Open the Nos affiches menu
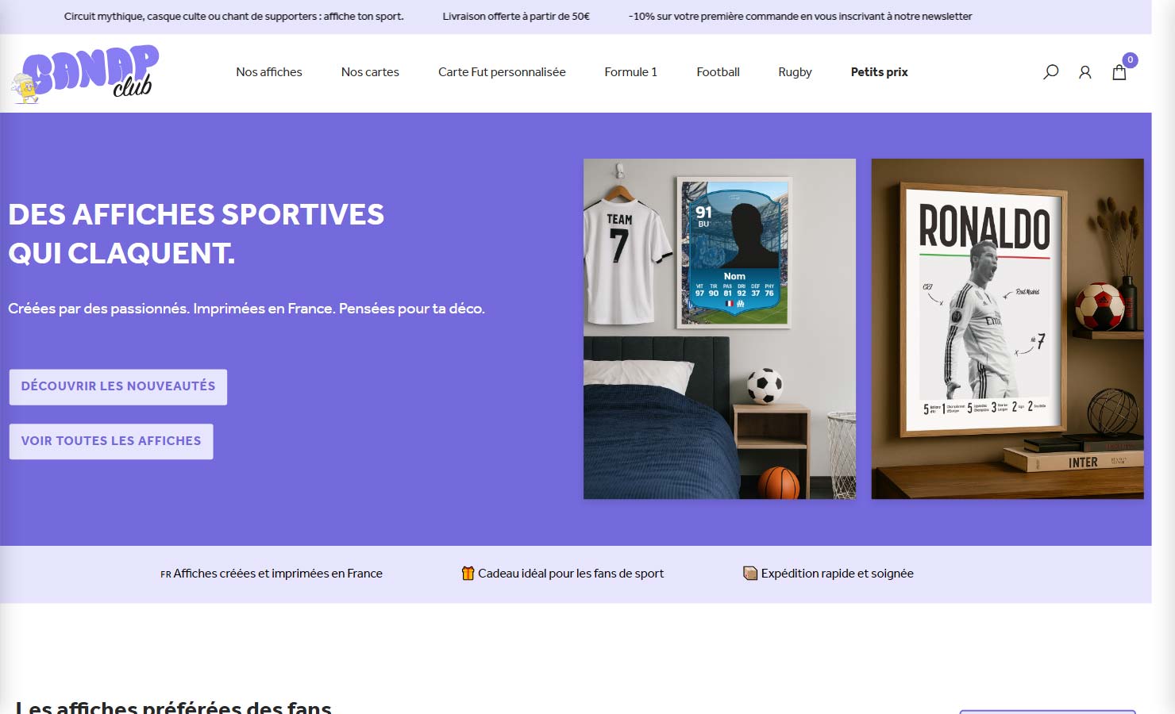 pyautogui.click(x=269, y=72)
